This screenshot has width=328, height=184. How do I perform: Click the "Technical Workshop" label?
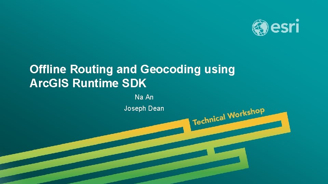[229, 117]
